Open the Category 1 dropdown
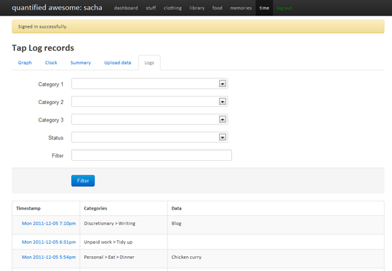This screenshot has width=392, height=271. [149, 84]
